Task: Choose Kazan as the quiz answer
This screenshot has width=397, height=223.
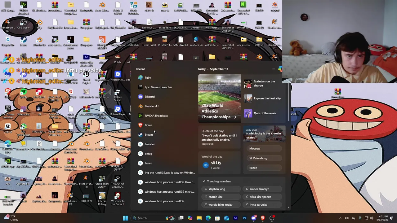Action: coord(264,168)
